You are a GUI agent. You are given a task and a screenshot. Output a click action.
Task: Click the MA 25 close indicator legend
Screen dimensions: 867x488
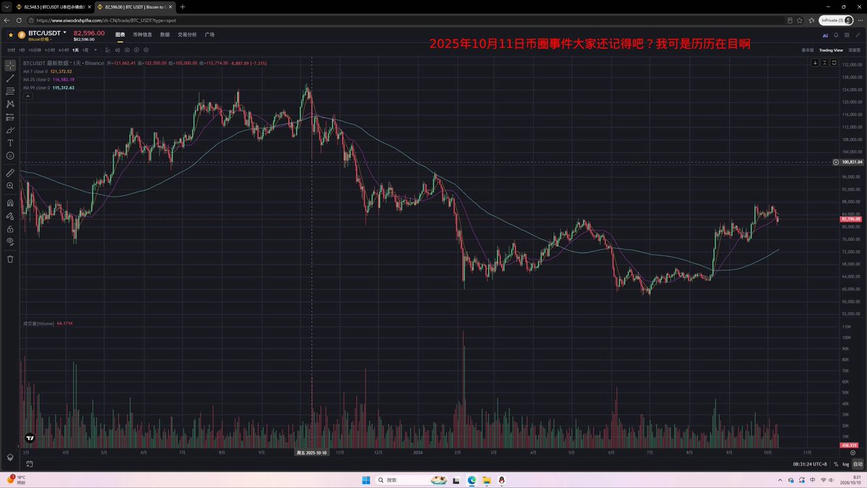click(49, 80)
